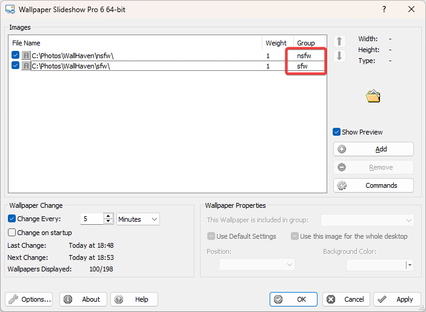Toggle Use this image for the whole desktop
426x312 pixels.
click(x=295, y=236)
